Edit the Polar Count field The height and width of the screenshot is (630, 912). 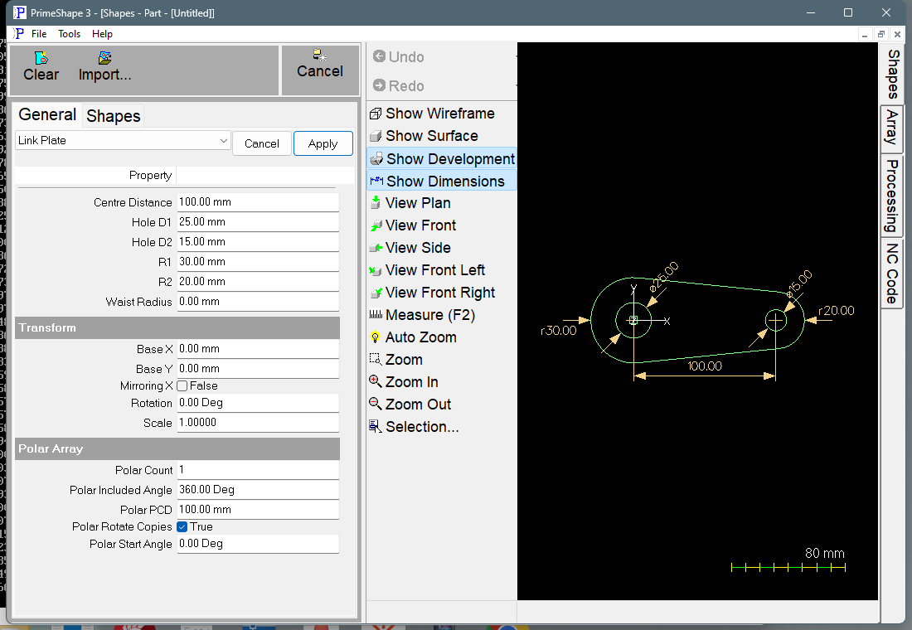(x=258, y=469)
